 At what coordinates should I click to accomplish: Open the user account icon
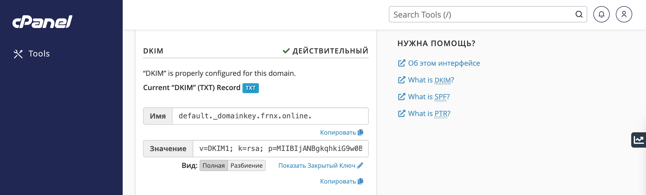pos(624,14)
